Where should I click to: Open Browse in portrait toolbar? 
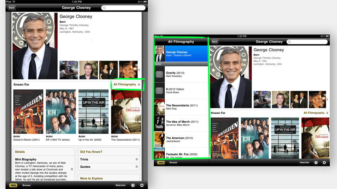[27, 185]
